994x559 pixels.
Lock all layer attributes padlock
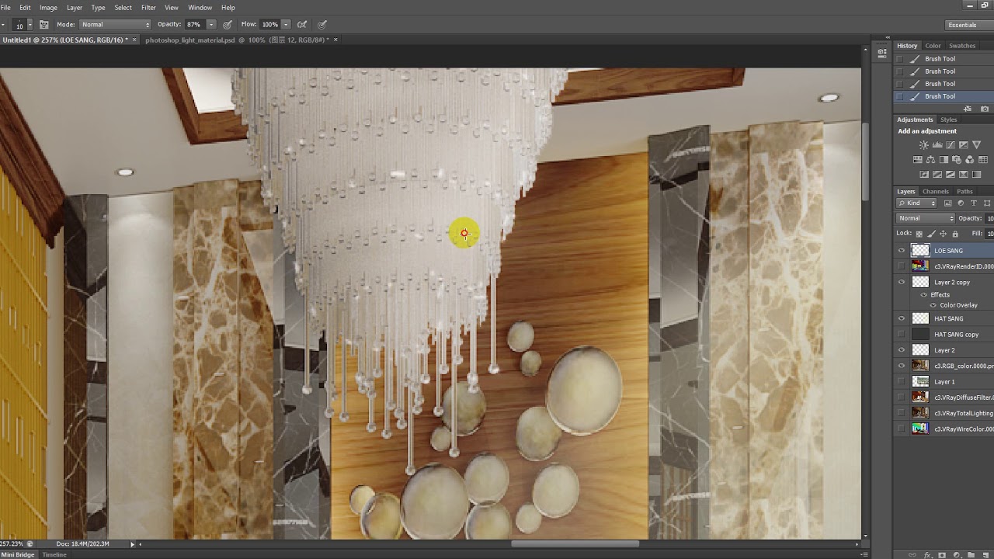955,234
